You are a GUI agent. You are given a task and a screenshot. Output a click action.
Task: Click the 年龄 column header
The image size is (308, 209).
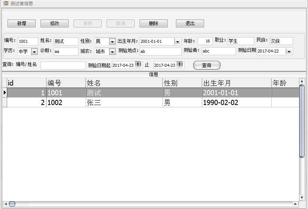(x=285, y=83)
